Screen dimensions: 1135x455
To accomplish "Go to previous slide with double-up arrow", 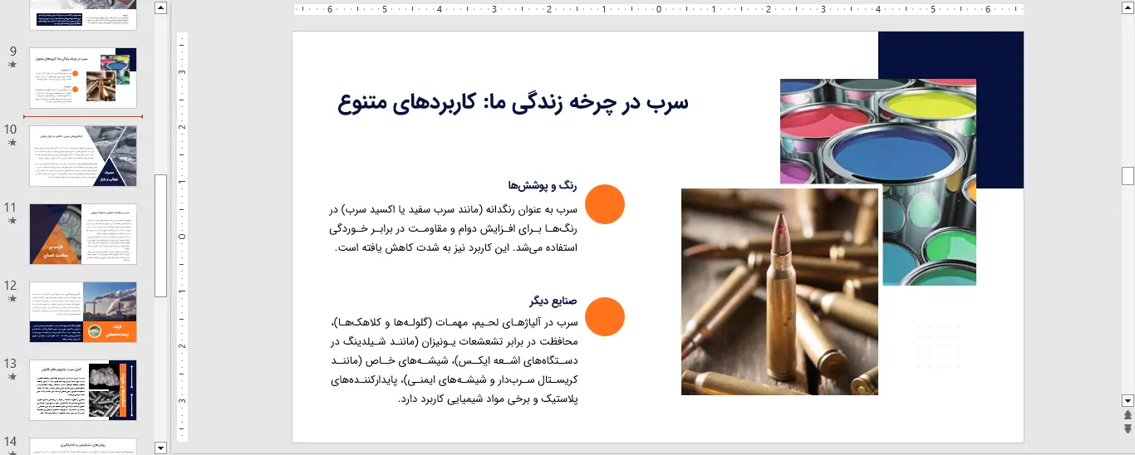I will point(1128,414).
